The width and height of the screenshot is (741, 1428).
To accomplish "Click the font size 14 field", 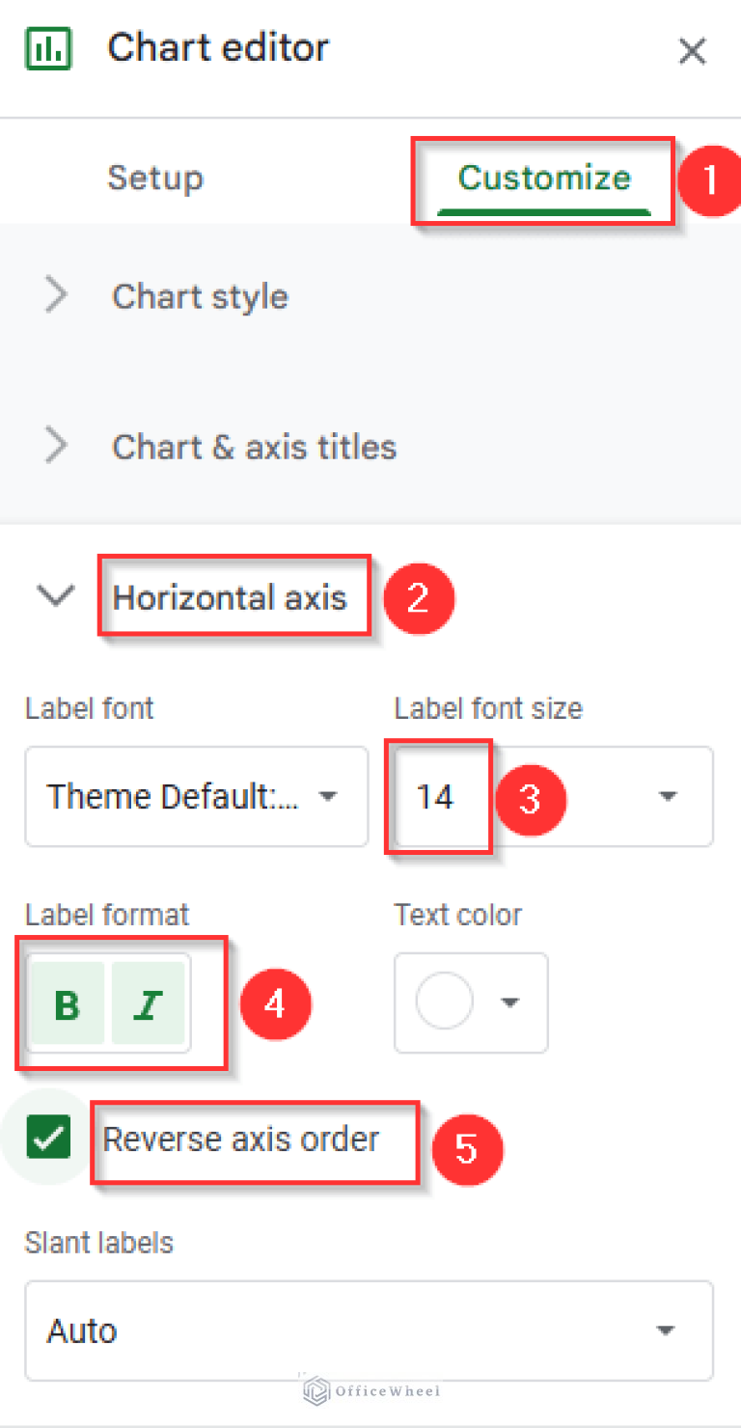I will [439, 797].
